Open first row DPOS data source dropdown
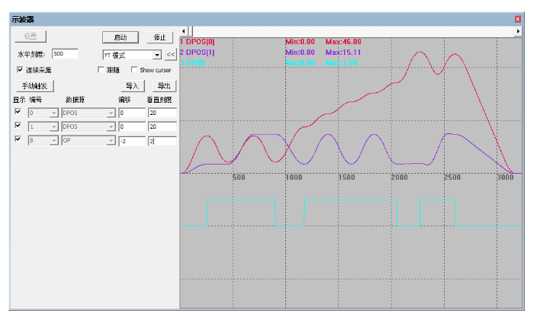This screenshot has width=537, height=323. coord(111,113)
